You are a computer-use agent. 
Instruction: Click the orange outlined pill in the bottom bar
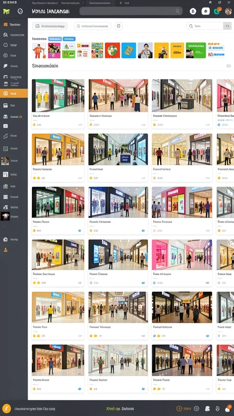pyautogui.click(x=184, y=409)
